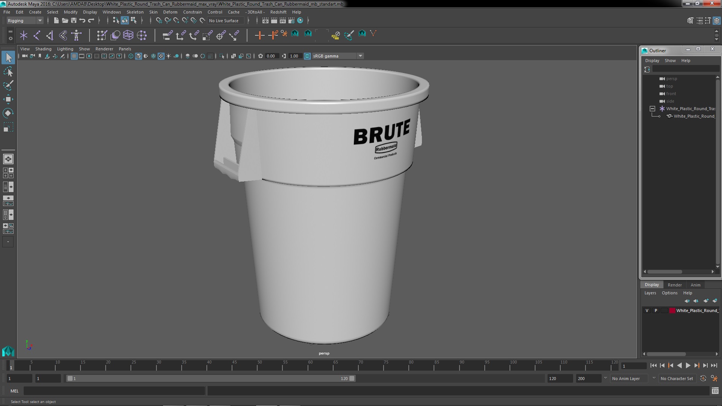Open the shelf tab switcher icon
This screenshot has height=406, width=722.
pyautogui.click(x=11, y=32)
